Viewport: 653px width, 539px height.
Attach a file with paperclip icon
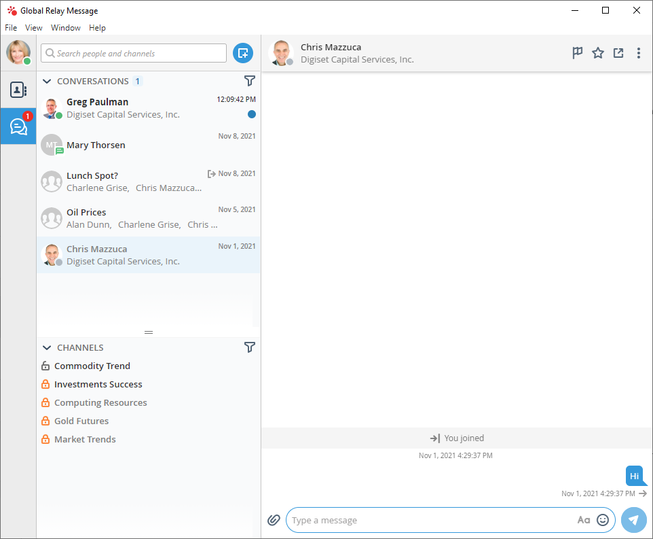(x=274, y=520)
